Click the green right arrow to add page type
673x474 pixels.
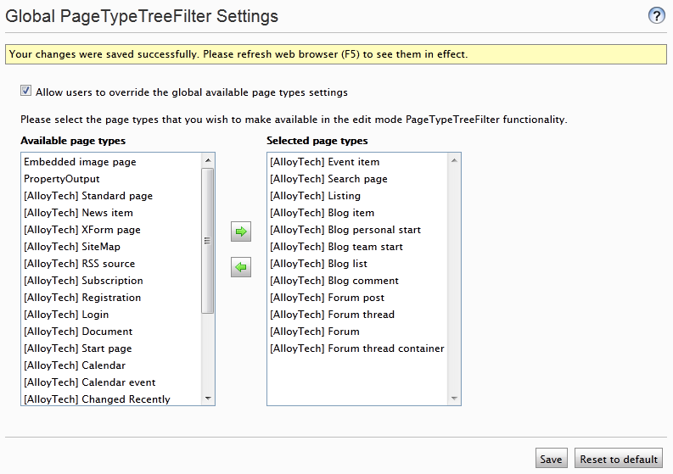click(241, 231)
